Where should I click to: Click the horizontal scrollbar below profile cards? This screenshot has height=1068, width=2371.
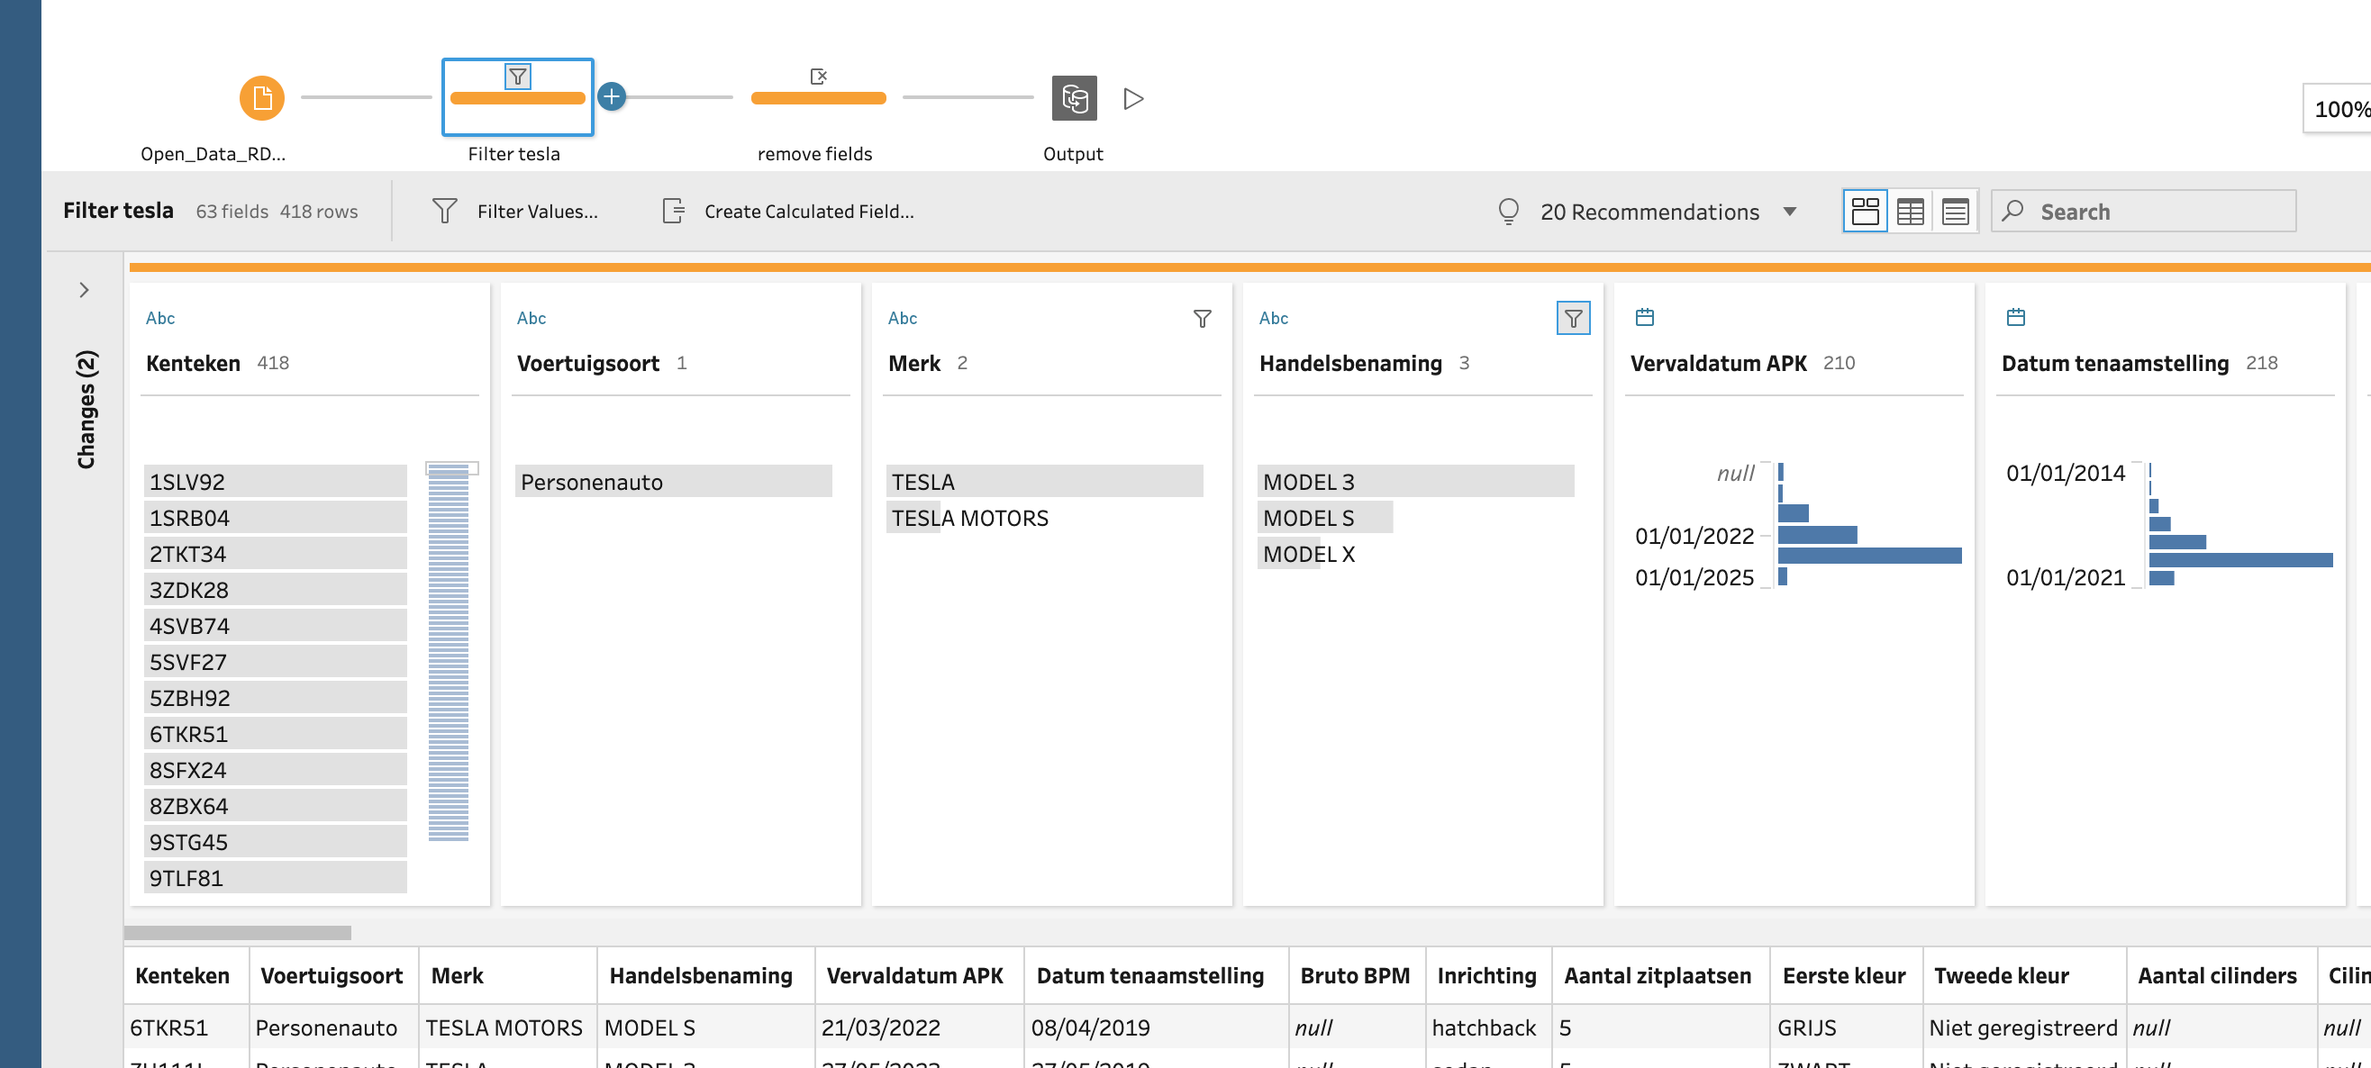[238, 932]
